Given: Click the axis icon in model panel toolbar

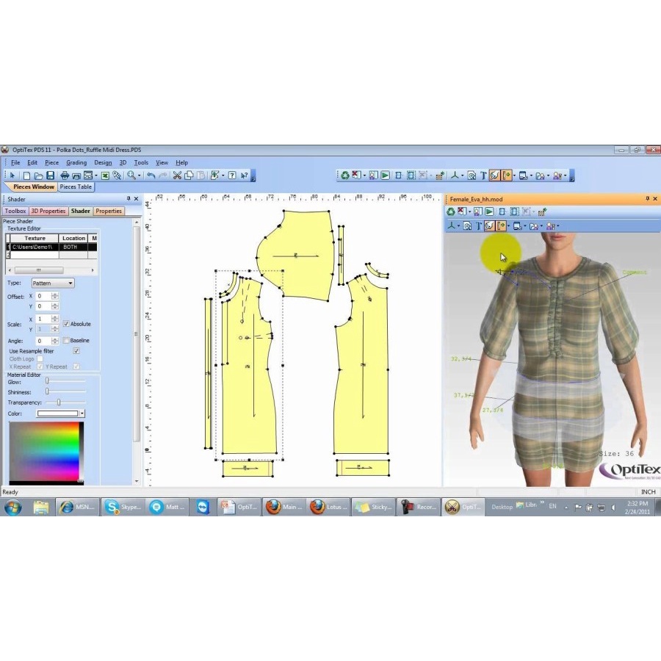Looking at the screenshot, I should [452, 226].
